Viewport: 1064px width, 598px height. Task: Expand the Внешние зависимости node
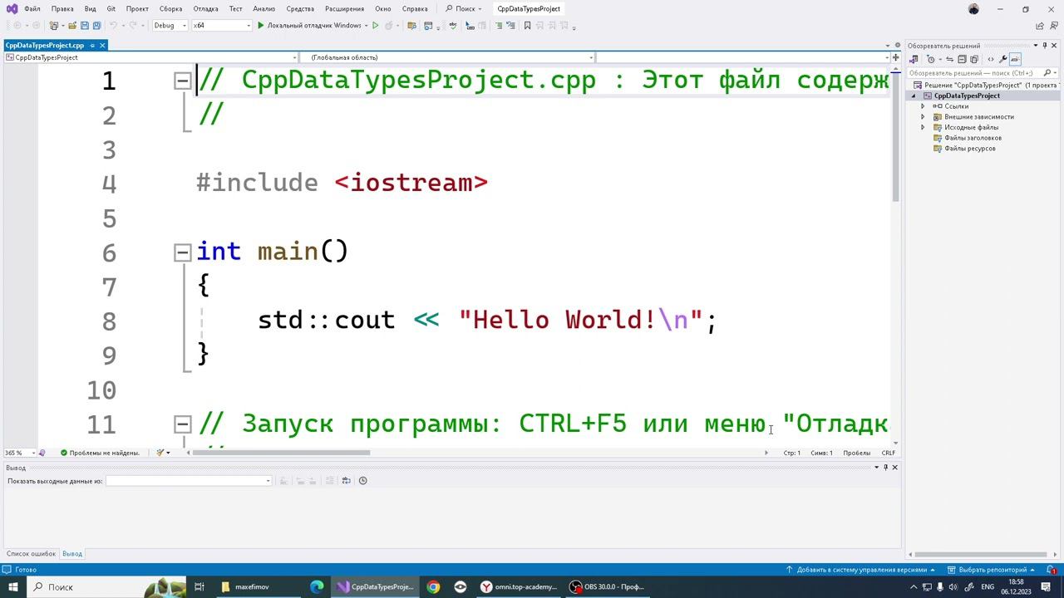pyautogui.click(x=923, y=117)
